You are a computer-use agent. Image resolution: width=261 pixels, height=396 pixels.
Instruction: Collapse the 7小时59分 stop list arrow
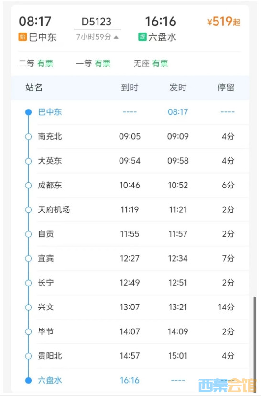point(116,37)
